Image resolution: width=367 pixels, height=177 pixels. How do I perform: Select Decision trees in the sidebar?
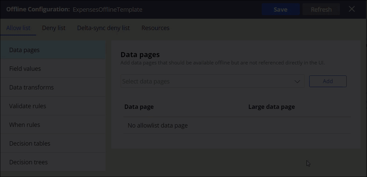pos(53,162)
